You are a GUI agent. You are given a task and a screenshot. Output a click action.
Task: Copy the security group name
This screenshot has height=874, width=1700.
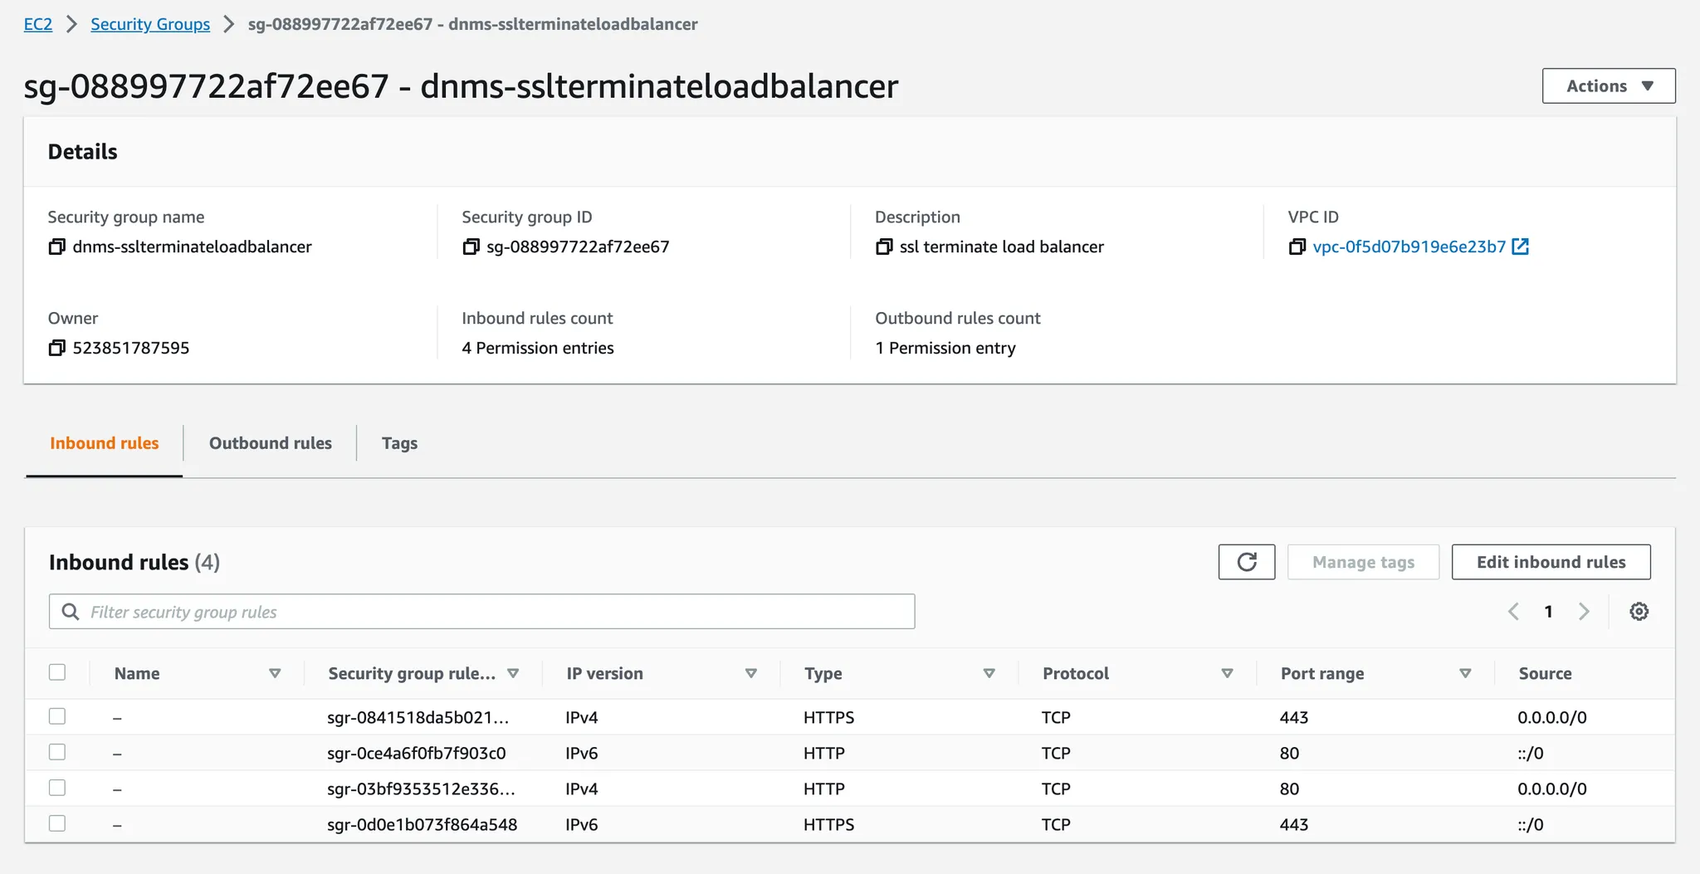[x=56, y=247]
